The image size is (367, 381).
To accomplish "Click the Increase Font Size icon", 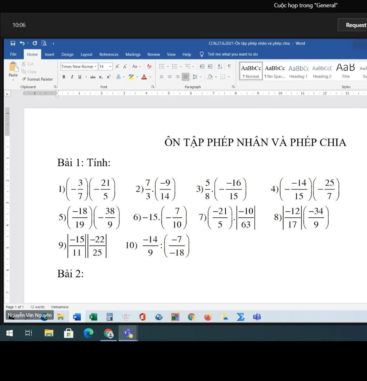I will pyautogui.click(x=117, y=66).
